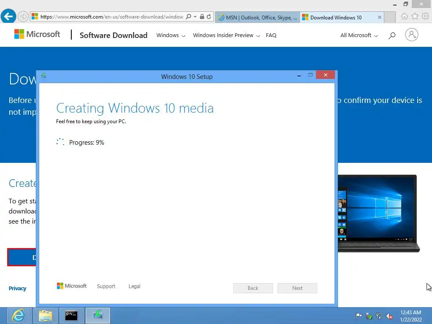
Task: Click the Next button in Setup
Action: click(x=297, y=288)
